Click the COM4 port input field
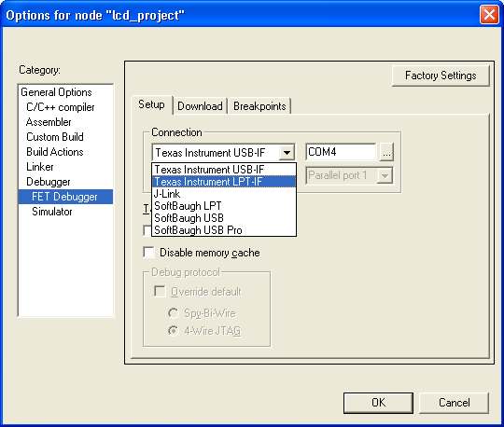The width and height of the screenshot is (504, 427). click(341, 152)
